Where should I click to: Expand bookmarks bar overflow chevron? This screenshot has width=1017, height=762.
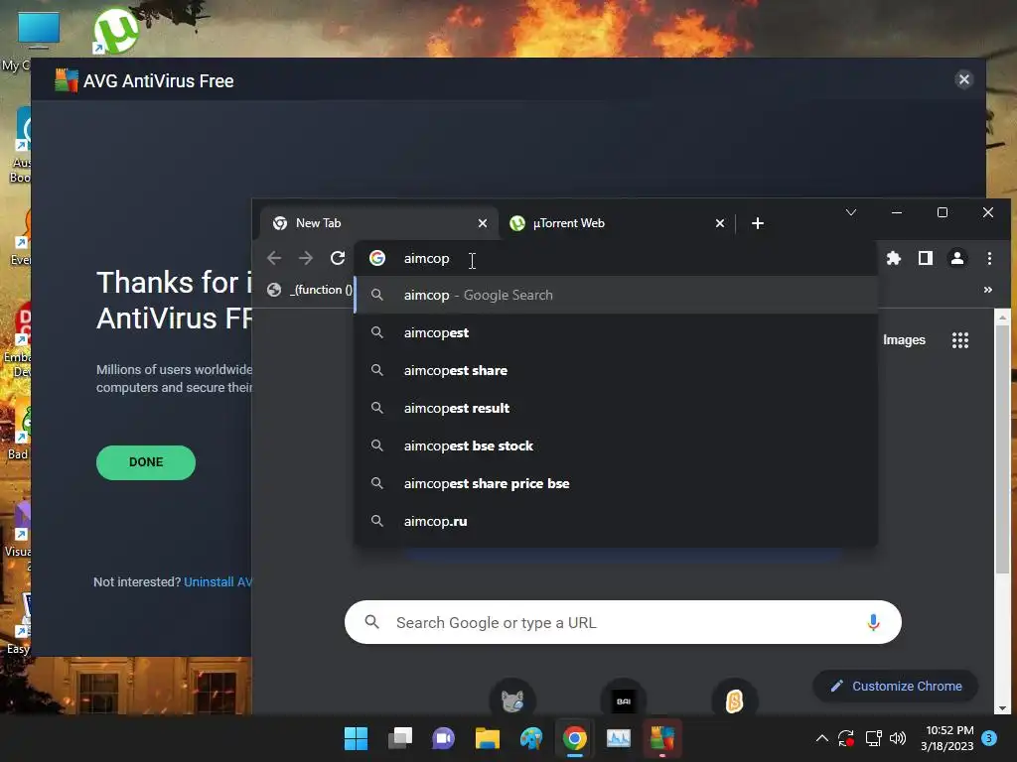(x=988, y=290)
